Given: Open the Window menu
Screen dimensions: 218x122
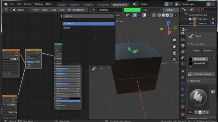Looking at the screenshot, I should [x=38, y=4].
